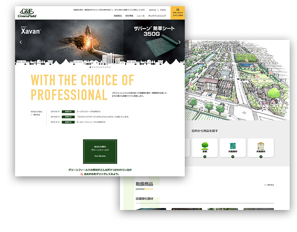297x232 pixels.
Task: Switch language to Japanese
Action: pyautogui.click(x=153, y=10)
